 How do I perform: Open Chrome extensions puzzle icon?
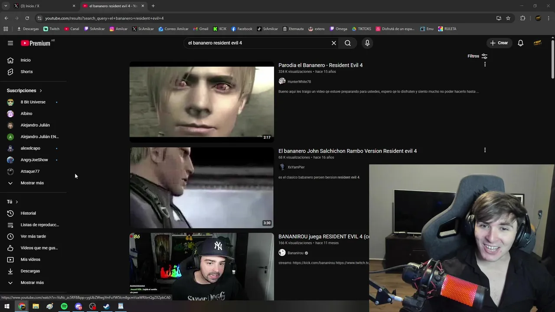click(x=522, y=18)
